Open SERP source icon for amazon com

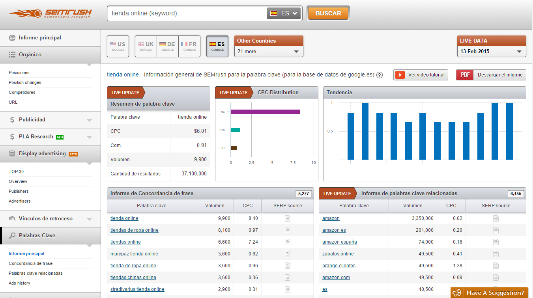click(x=496, y=278)
